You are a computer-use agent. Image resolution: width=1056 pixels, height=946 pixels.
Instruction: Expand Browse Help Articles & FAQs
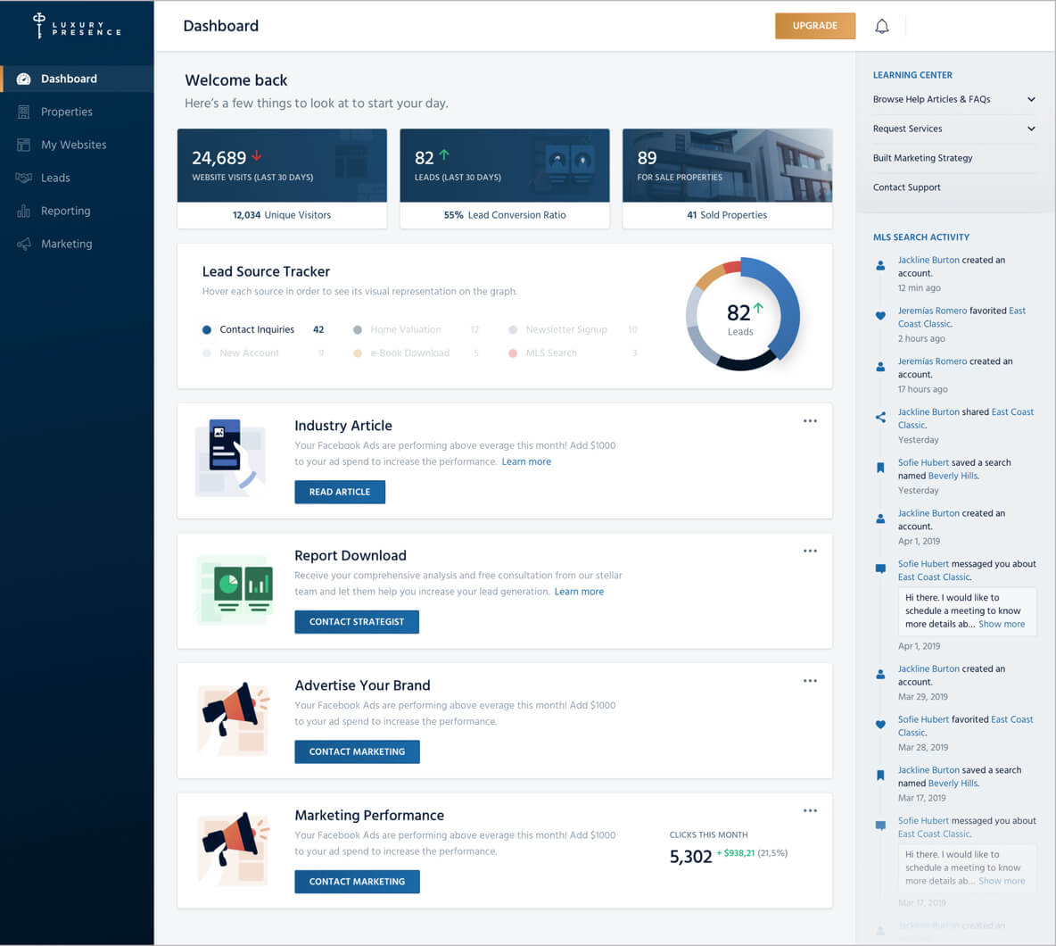tap(953, 100)
